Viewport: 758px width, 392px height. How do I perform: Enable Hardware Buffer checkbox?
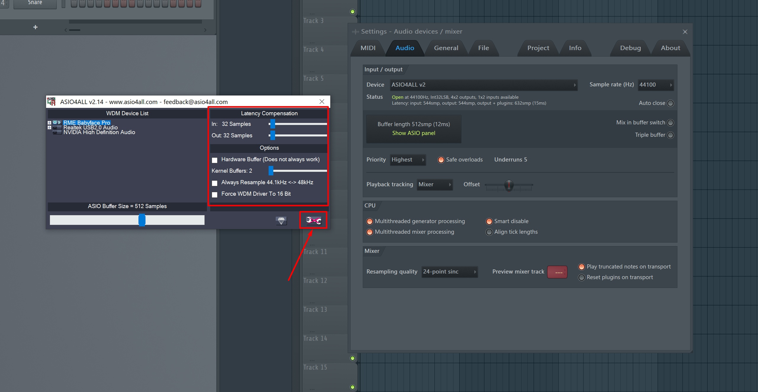click(x=215, y=160)
